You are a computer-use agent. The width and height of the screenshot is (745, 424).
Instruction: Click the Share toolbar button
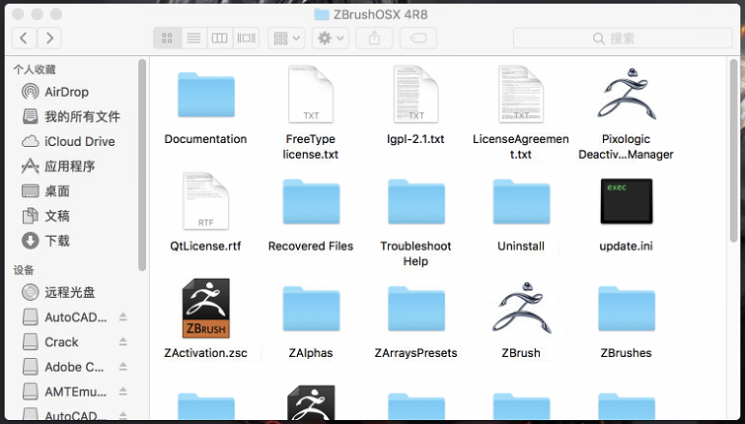pyautogui.click(x=374, y=38)
